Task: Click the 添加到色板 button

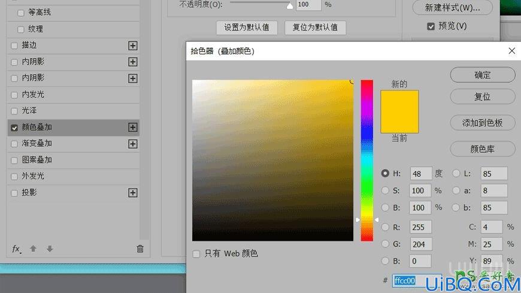Action: click(483, 123)
